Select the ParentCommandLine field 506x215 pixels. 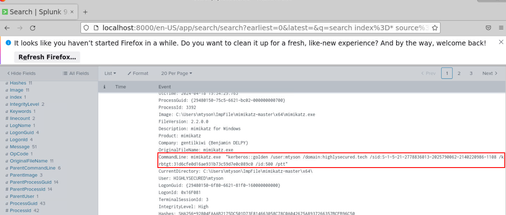point(33,168)
